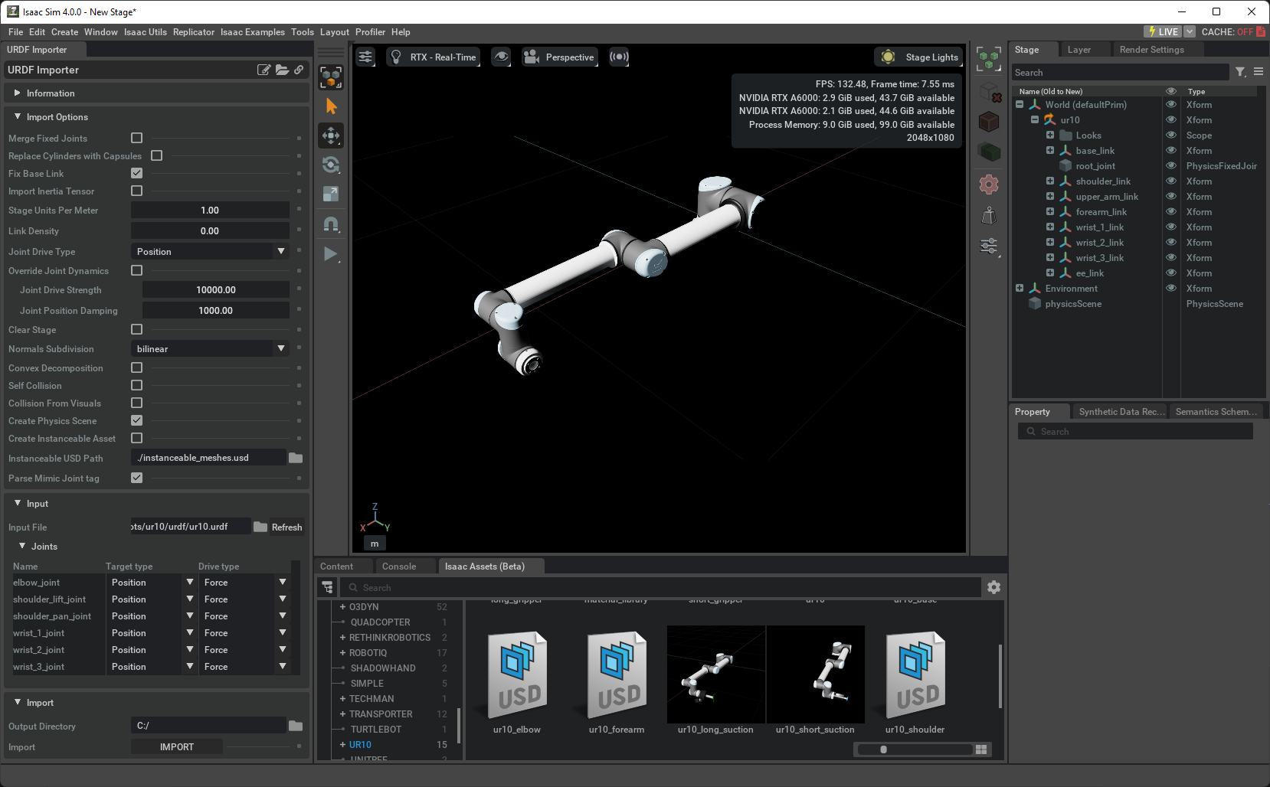Click the audio broadcast icon in viewport
Viewport: 1270px width, 787px height.
619,57
